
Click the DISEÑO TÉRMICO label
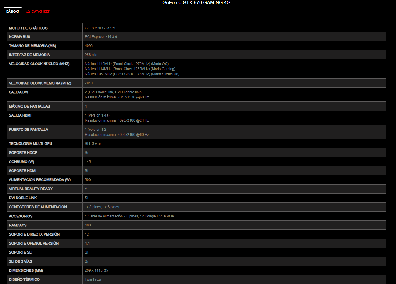tap(24, 279)
